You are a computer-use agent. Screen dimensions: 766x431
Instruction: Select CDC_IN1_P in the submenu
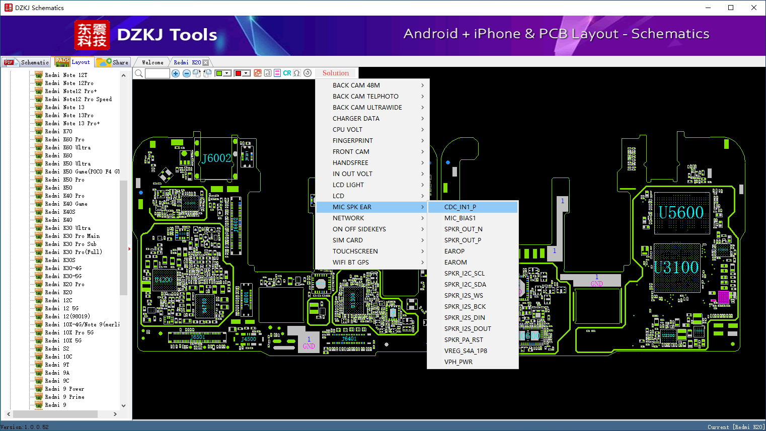(473, 207)
